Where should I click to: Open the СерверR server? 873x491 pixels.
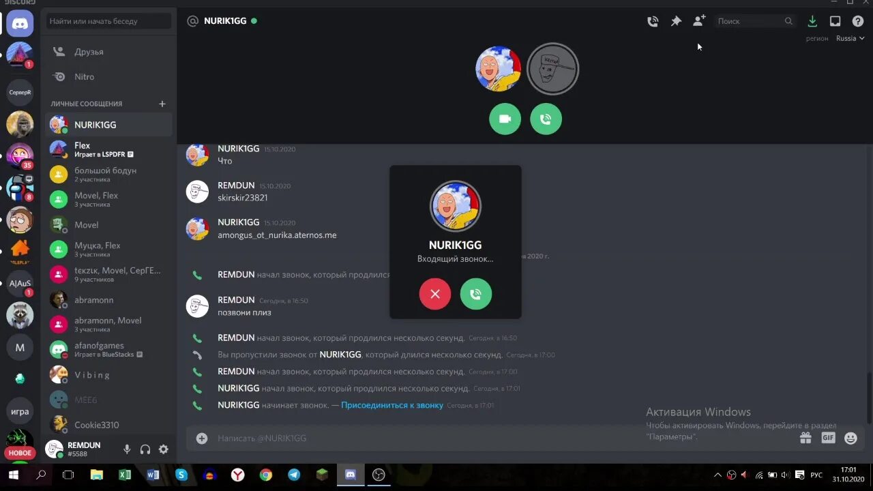click(20, 92)
